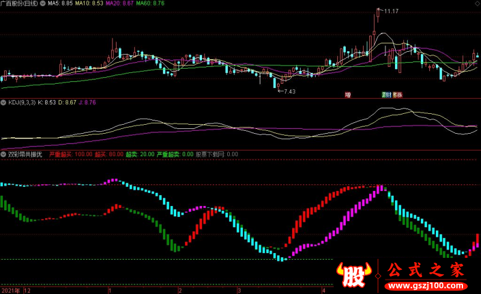
Task: Select the MA60 green average label
Action: coord(150,4)
